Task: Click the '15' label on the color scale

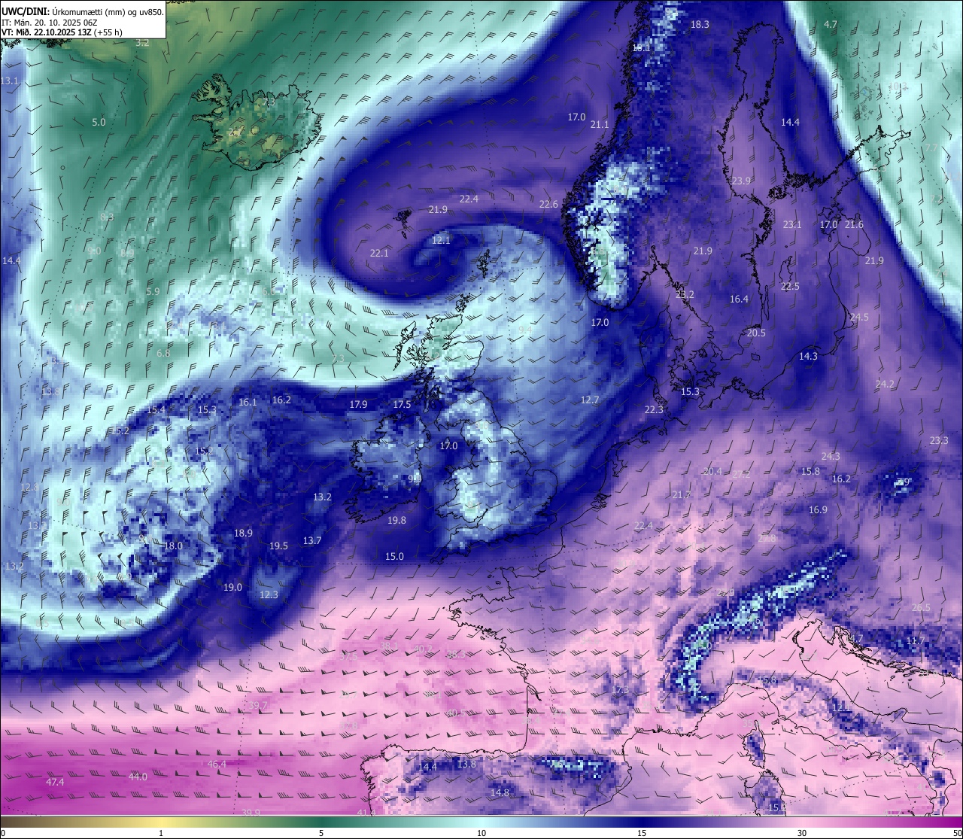Action: (642, 833)
